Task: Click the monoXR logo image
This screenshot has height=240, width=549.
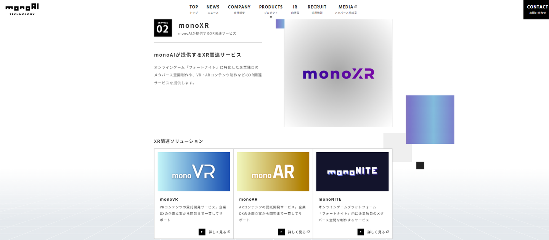Action: pyautogui.click(x=338, y=73)
